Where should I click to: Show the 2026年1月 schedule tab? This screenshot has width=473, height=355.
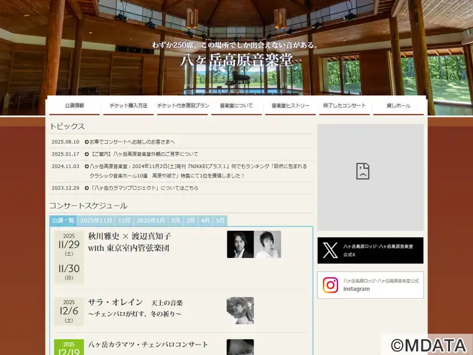151,221
